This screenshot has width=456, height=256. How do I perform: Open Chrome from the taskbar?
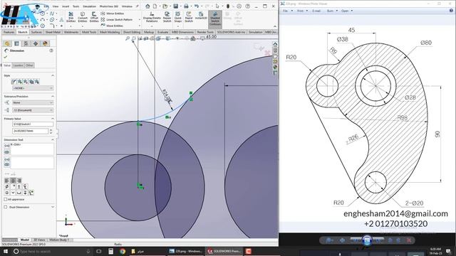(x=123, y=251)
